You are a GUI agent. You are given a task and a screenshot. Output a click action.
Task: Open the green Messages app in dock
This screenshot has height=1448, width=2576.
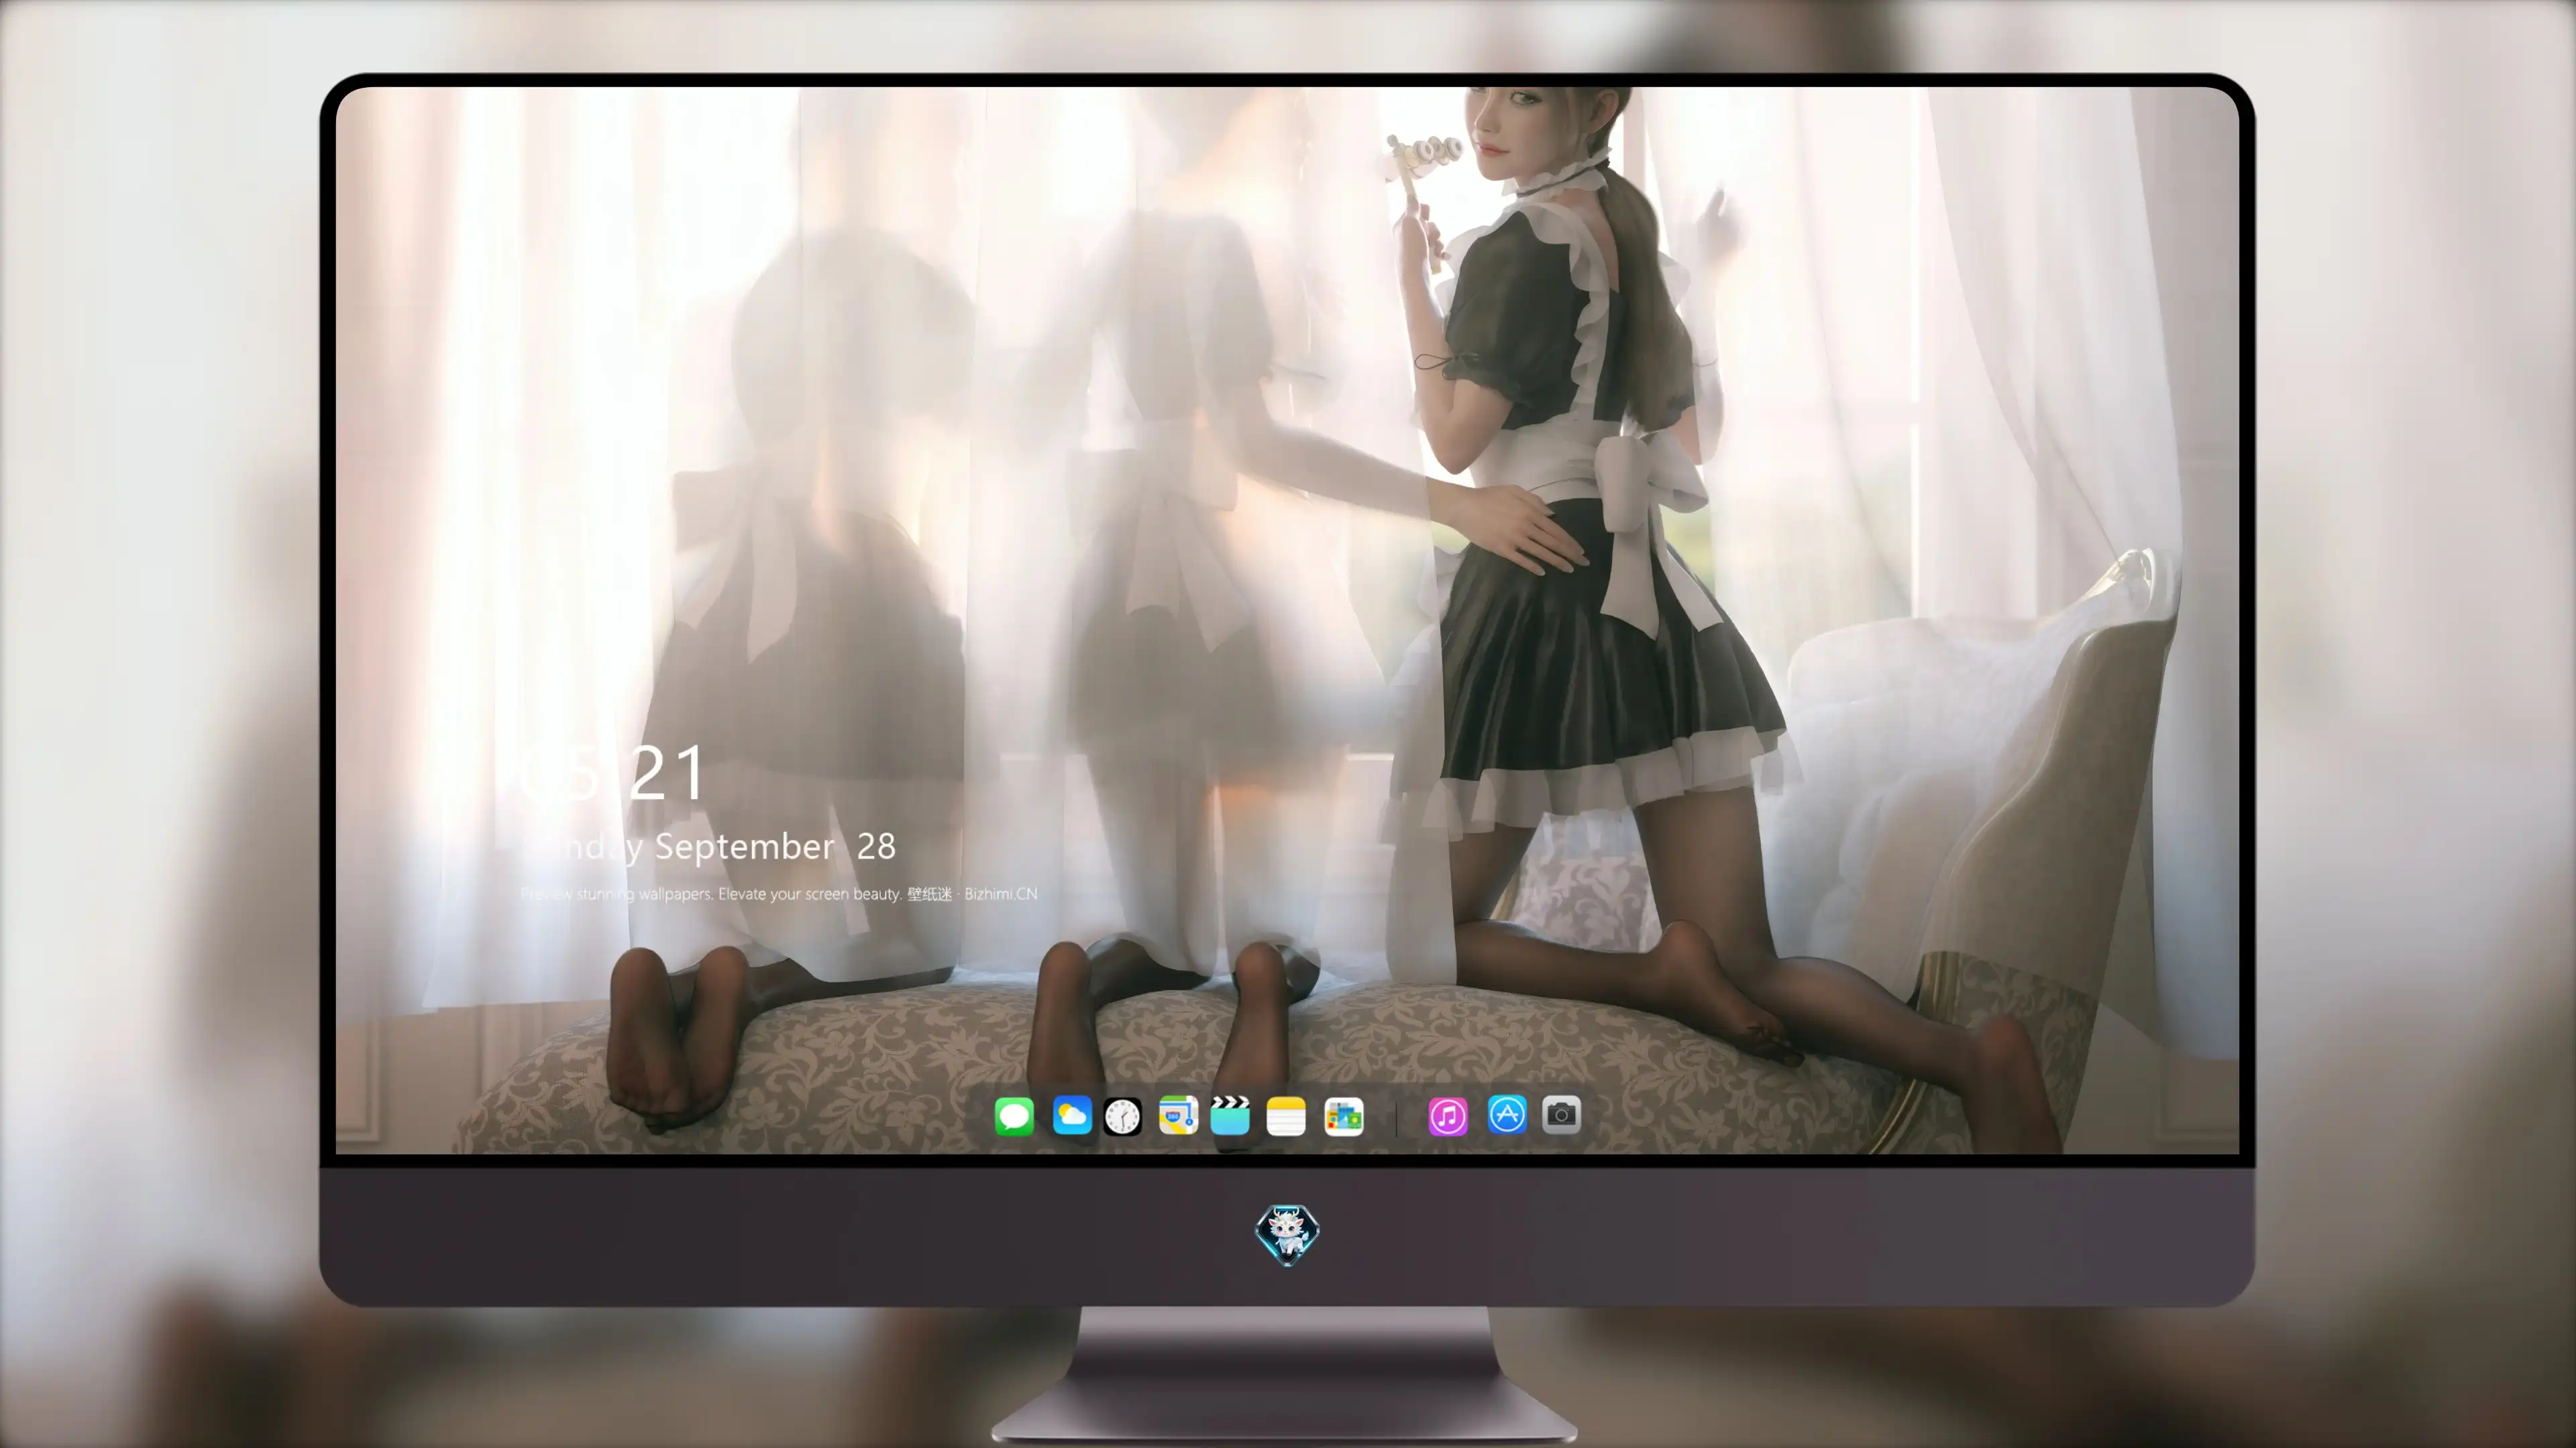tap(1014, 1115)
